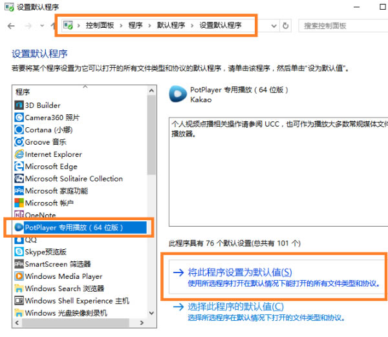Click the program list scroll-down arrow

point(151,312)
